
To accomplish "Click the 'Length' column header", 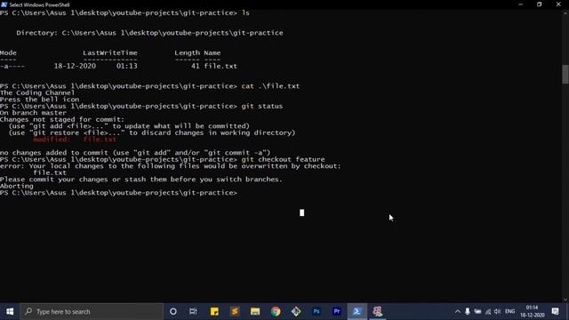I will pos(188,52).
